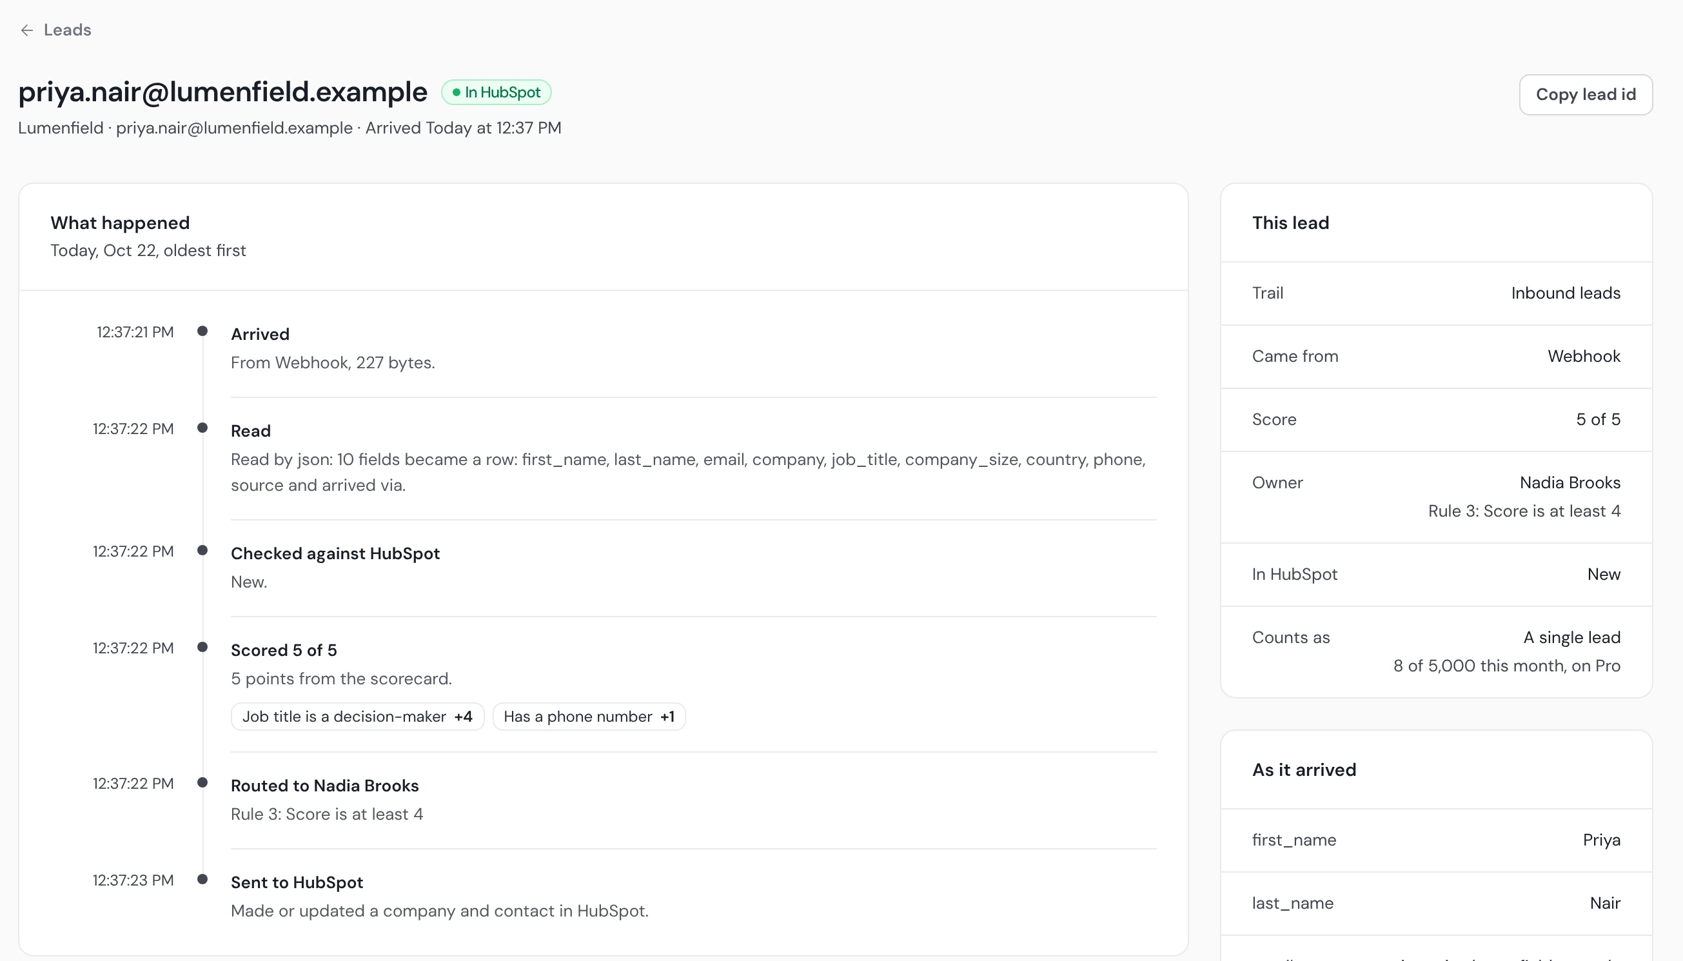Click the 'Nair' last_name value

tap(1604, 903)
